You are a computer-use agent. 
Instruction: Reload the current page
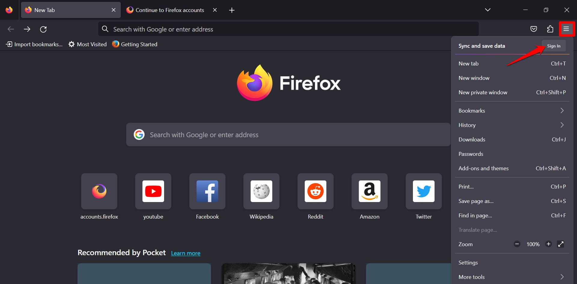coord(43,29)
